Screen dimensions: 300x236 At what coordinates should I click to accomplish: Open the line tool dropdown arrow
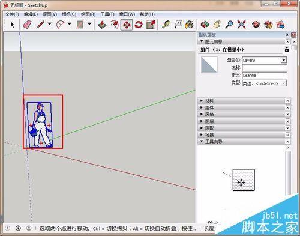pos(50,24)
